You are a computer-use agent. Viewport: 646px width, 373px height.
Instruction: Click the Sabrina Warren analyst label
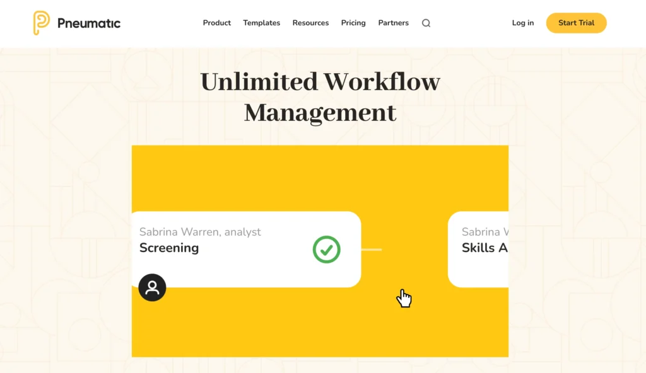(200, 232)
